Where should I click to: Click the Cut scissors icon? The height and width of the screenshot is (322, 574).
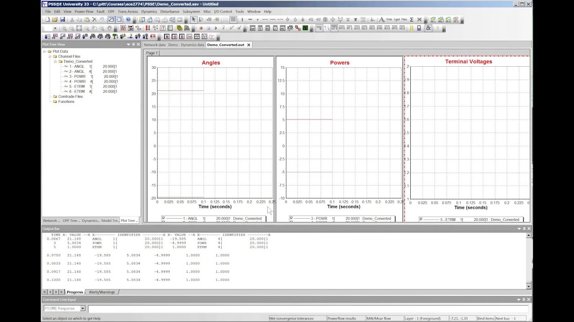(x=72, y=20)
